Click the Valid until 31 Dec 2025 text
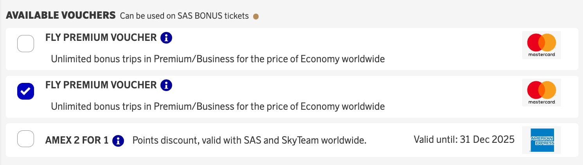The width and height of the screenshot is (583, 165). click(x=464, y=139)
